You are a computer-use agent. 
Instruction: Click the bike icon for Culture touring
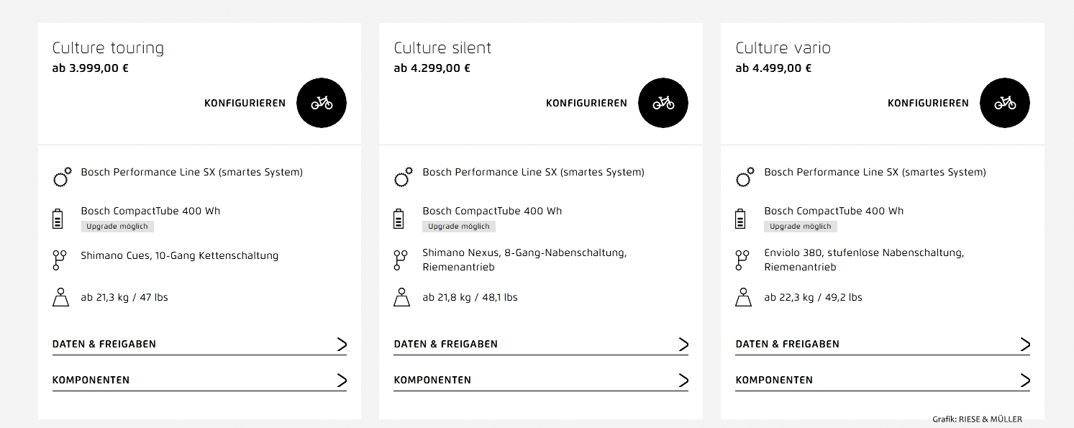tap(322, 103)
